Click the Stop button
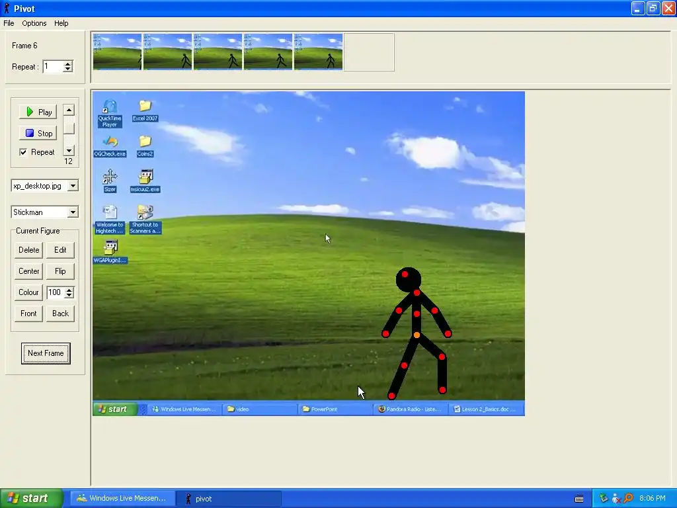 [38, 133]
